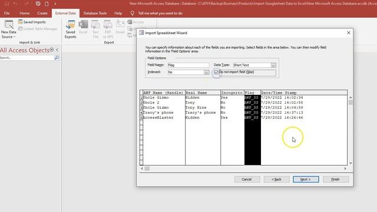Click the Field Name input box

(x=188, y=65)
